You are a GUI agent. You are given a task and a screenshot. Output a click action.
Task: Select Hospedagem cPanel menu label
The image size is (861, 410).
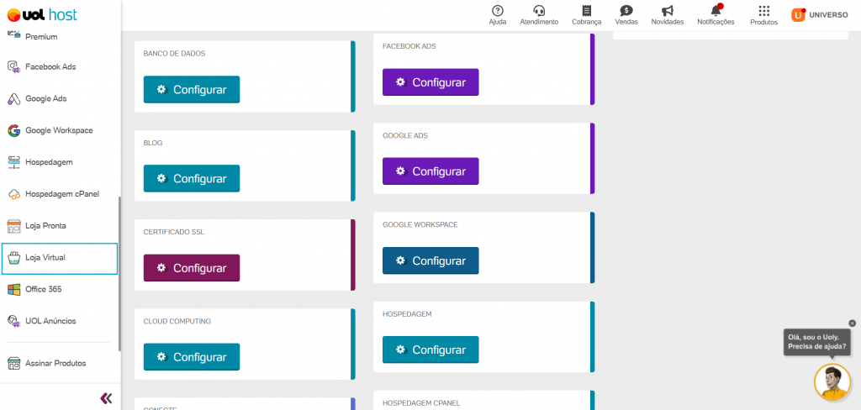[x=62, y=194]
